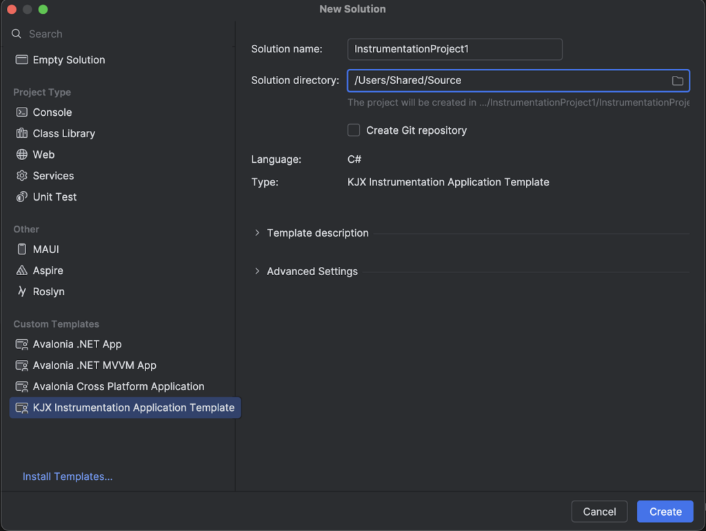Viewport: 706px width, 531px height.
Task: Click the Web globe icon
Action: pyautogui.click(x=21, y=155)
